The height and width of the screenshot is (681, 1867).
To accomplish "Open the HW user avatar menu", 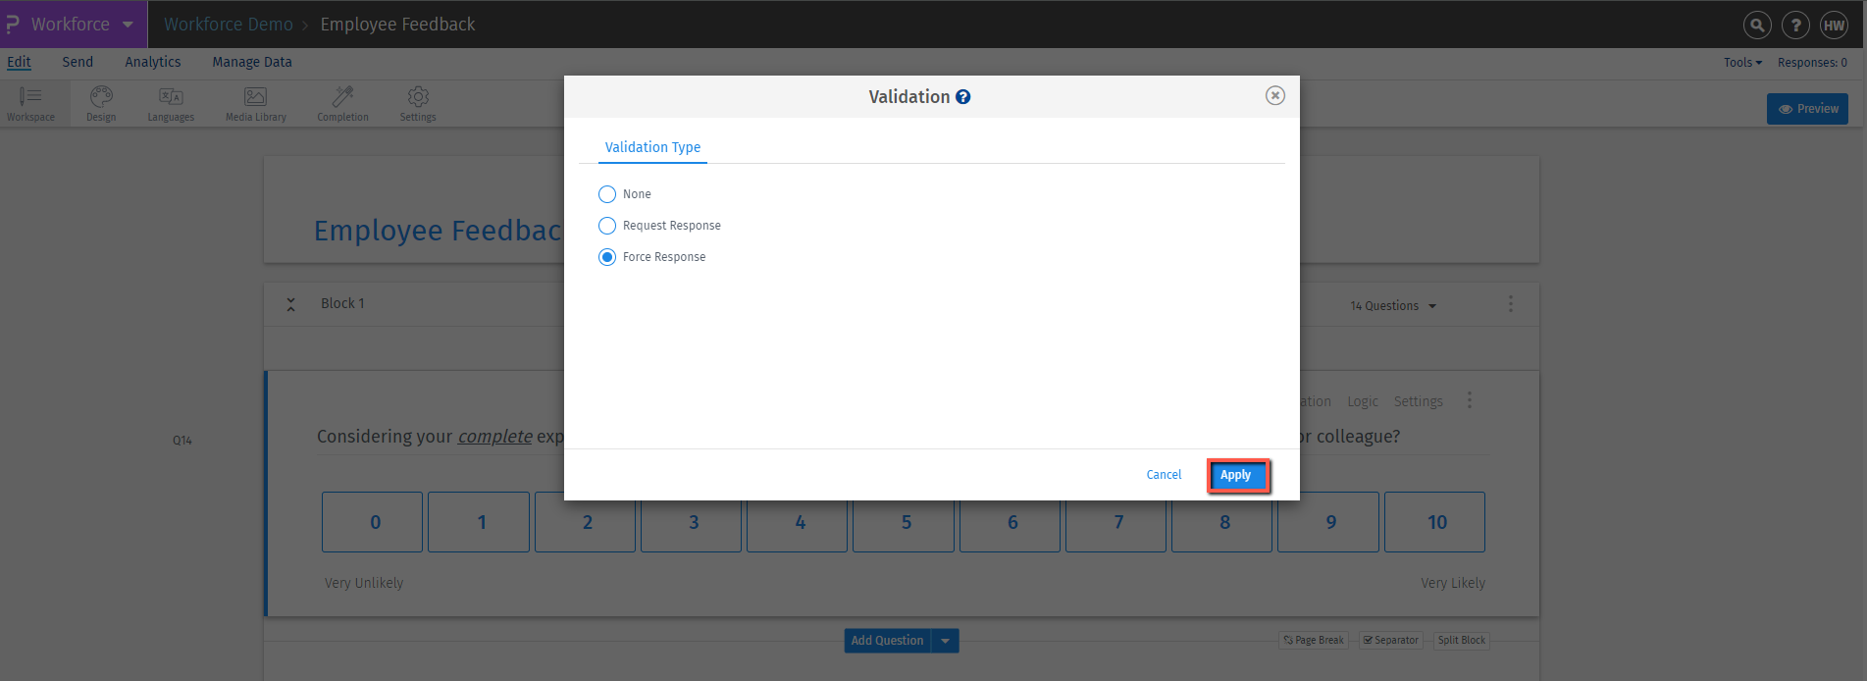I will pos(1834,26).
